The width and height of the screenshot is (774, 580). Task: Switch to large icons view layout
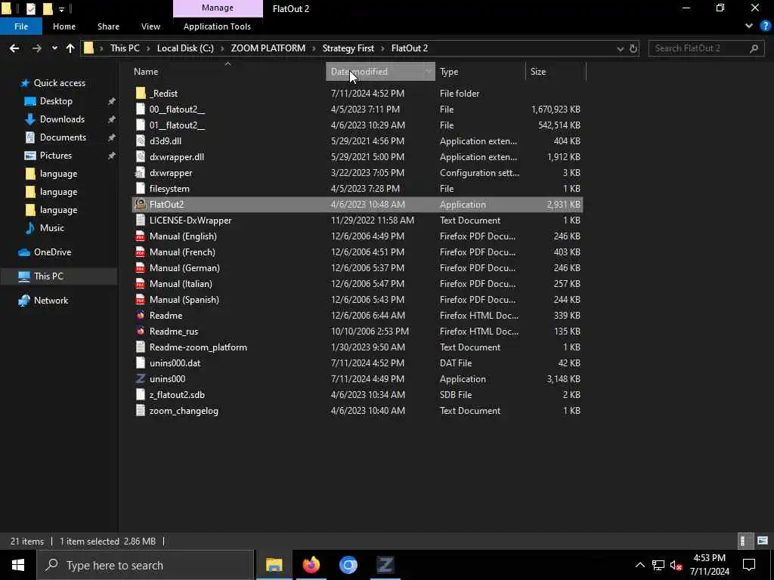(x=763, y=541)
